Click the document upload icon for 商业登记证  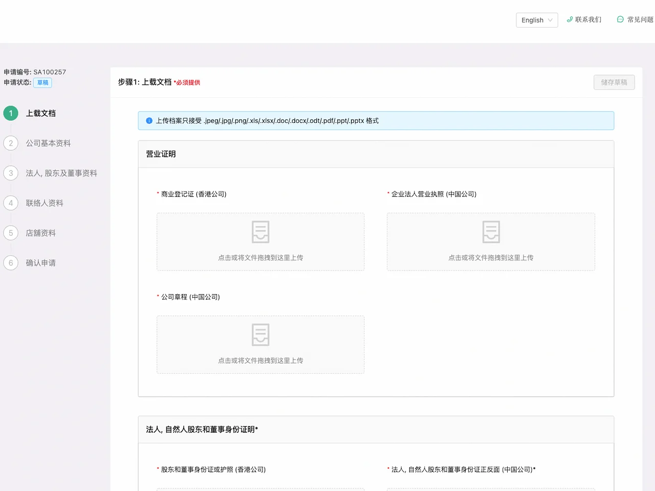coord(260,232)
